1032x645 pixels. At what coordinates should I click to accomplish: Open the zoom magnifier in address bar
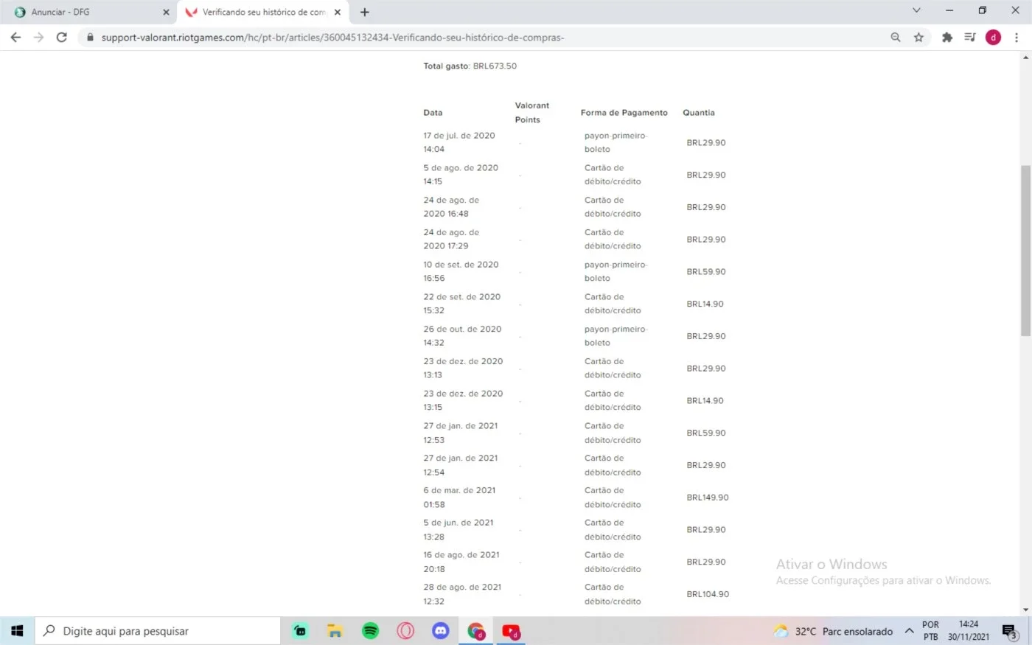(896, 37)
